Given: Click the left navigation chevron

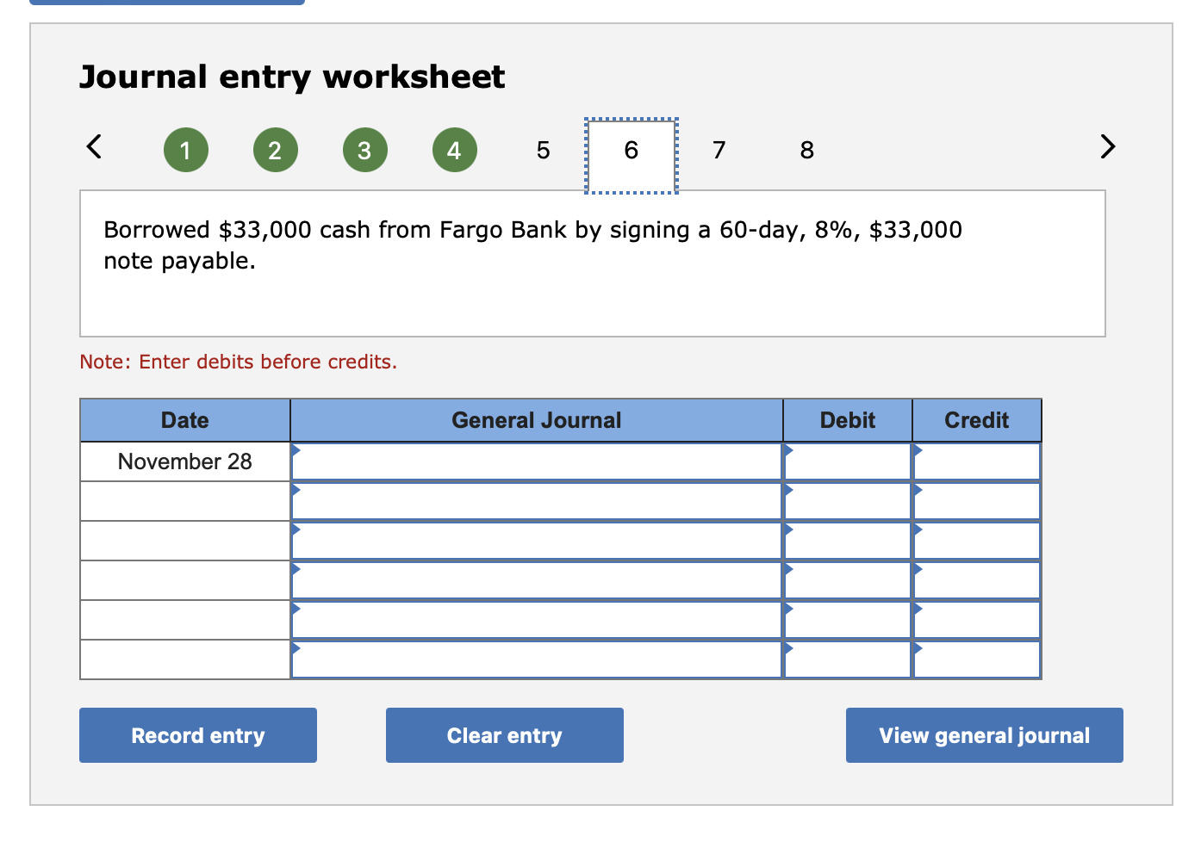Looking at the screenshot, I should pos(94,147).
